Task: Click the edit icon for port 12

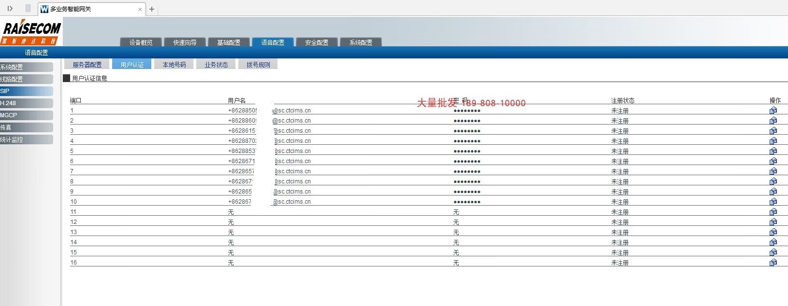Action: (773, 222)
